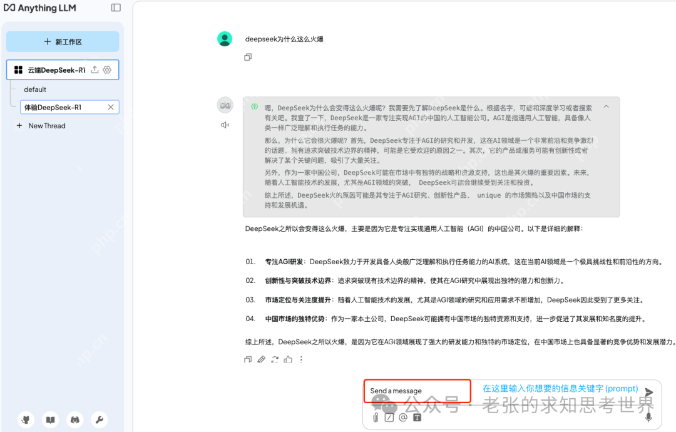Open the Discord community link
Screen dimensions: 676x432
(x=75, y=419)
